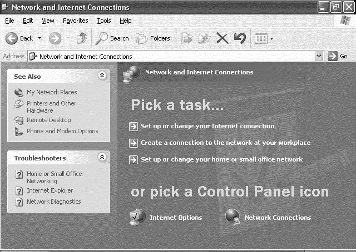The height and width of the screenshot is (252, 356).
Task: Open the Views toolbar button
Action: click(x=261, y=39)
